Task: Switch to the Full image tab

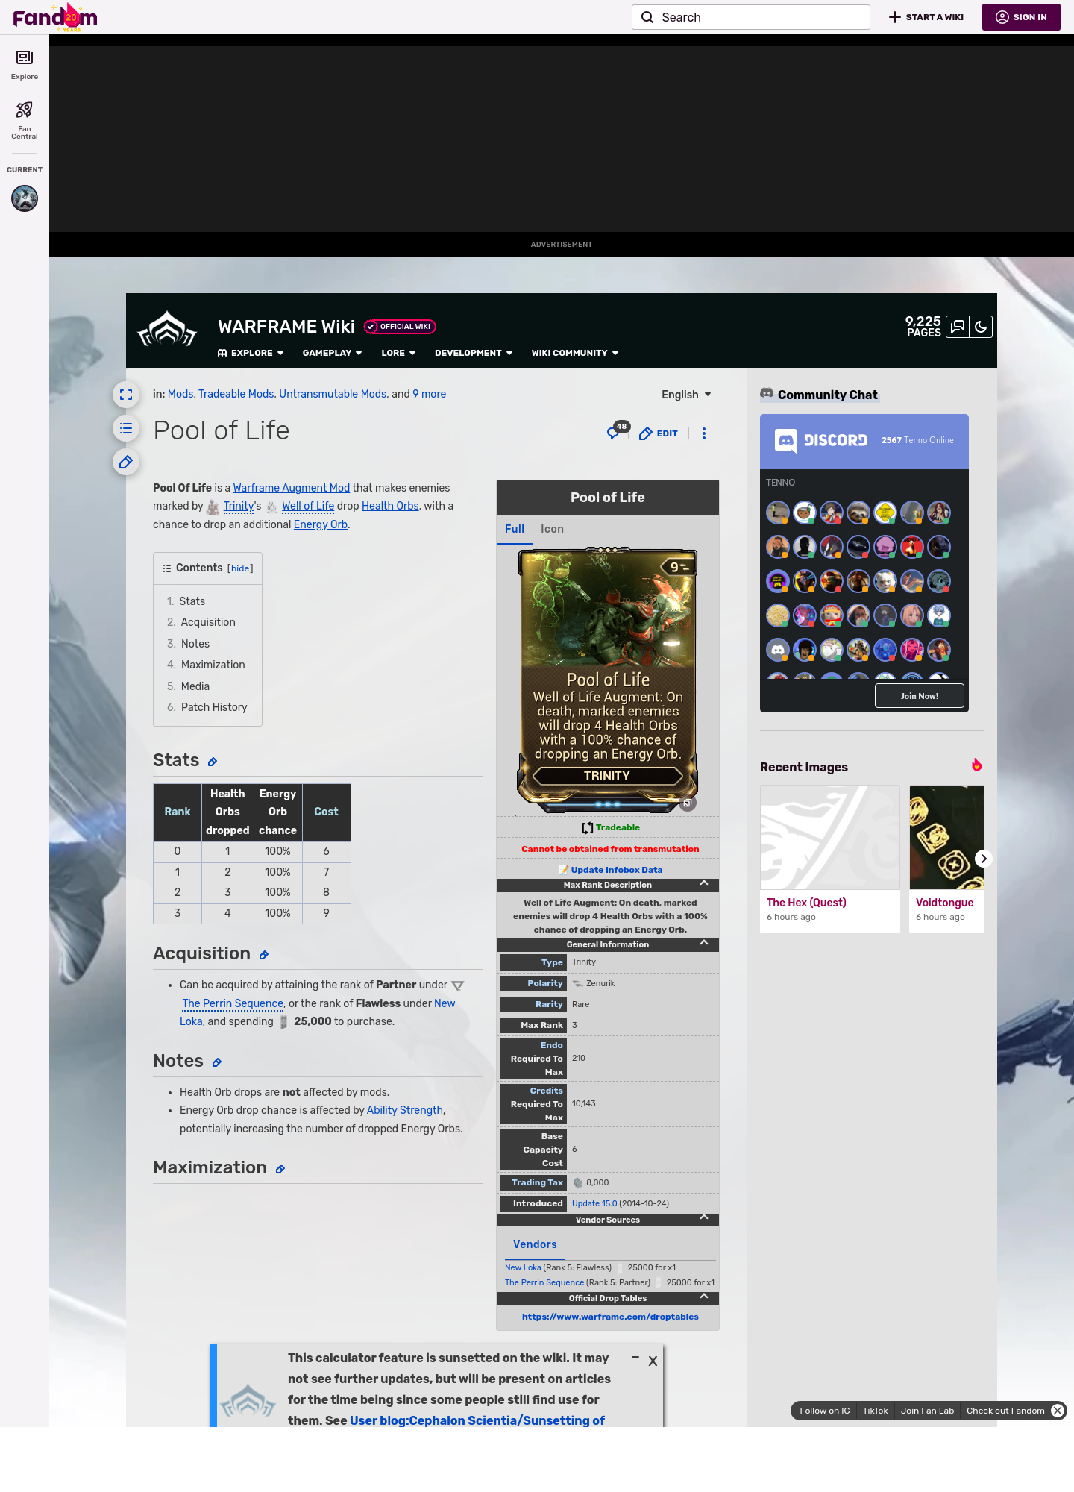Action: (x=515, y=529)
